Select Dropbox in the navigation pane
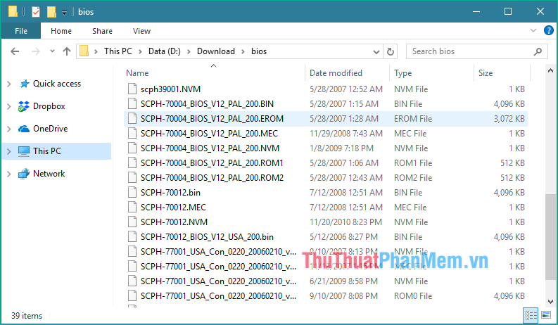This screenshot has height=325, width=558. [49, 106]
